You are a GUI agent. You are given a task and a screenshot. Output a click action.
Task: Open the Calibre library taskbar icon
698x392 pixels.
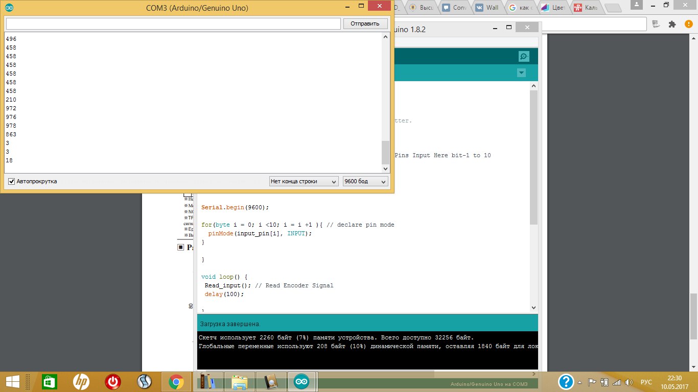point(207,381)
